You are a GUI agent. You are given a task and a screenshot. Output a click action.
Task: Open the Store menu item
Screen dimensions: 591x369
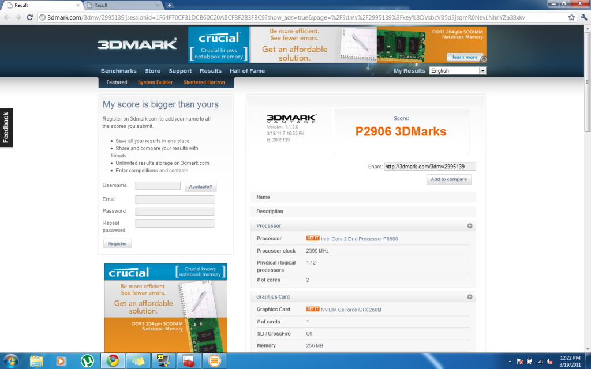coord(152,71)
